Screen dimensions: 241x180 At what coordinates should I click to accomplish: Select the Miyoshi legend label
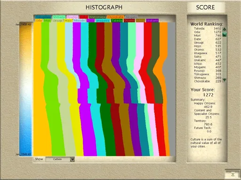pos(80,21)
